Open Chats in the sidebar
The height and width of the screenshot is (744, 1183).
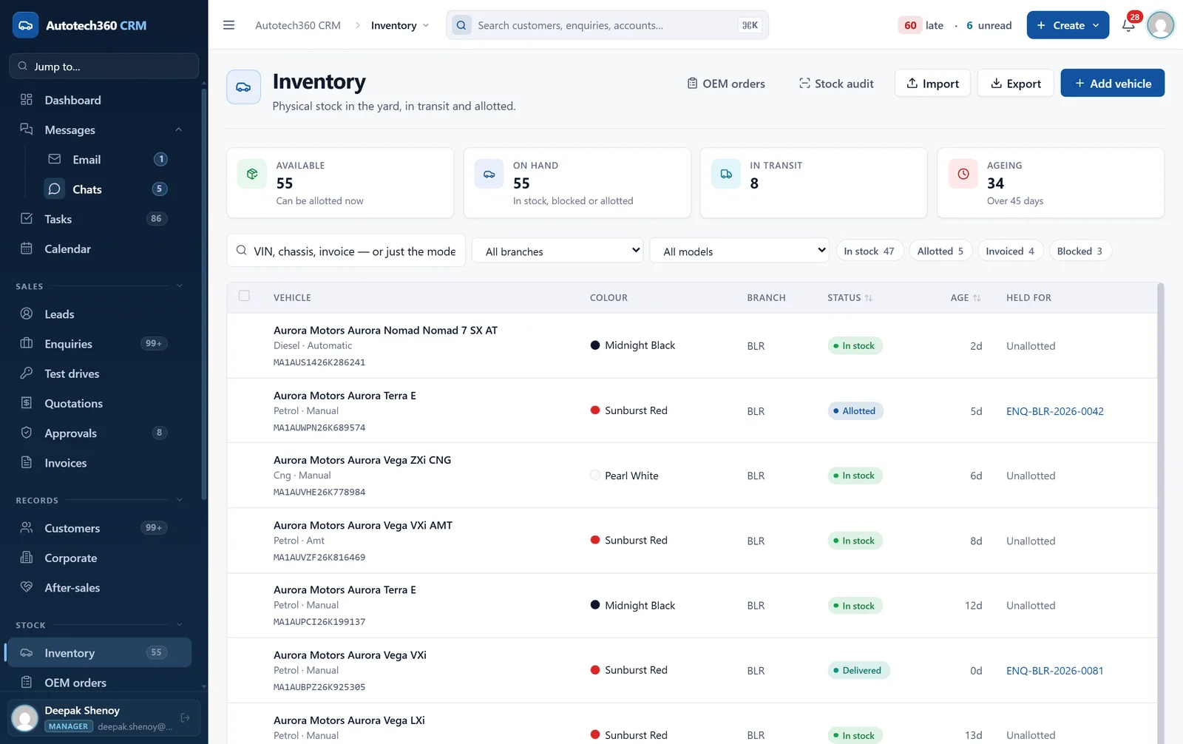coord(108,189)
